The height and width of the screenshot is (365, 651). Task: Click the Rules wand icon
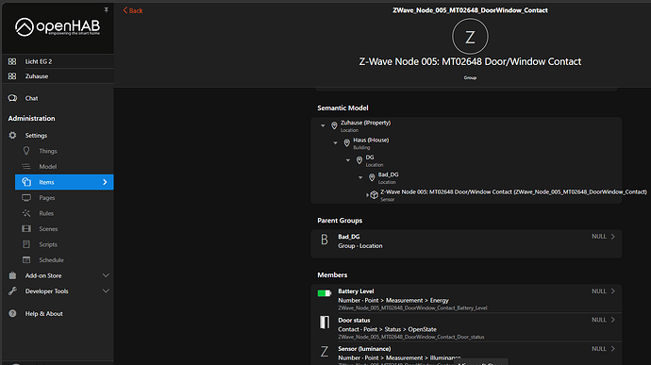coord(26,213)
